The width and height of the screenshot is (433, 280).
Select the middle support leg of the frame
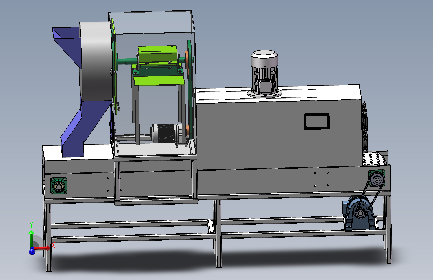click(x=218, y=233)
